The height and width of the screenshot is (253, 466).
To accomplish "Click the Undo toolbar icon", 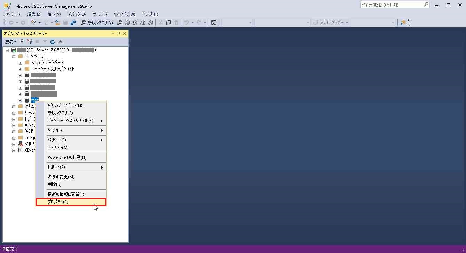I will (187, 23).
